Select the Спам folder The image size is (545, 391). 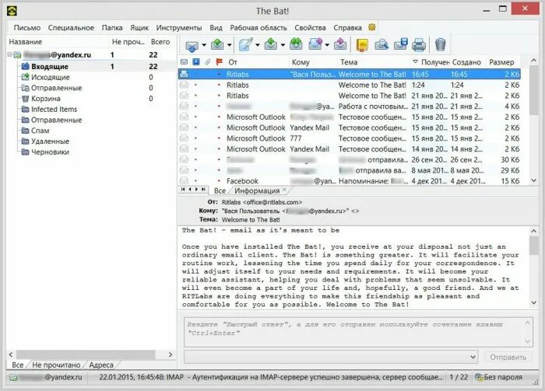tap(40, 131)
